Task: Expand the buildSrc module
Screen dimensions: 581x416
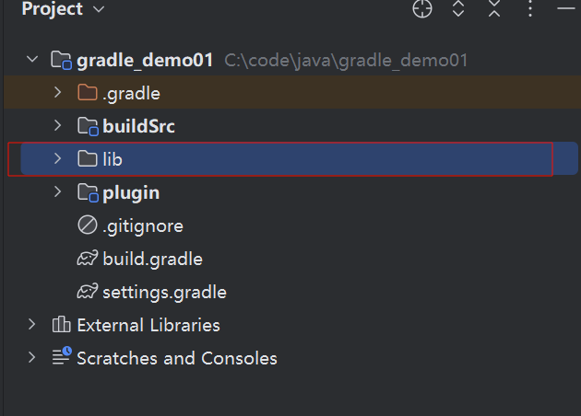Action: click(x=57, y=125)
